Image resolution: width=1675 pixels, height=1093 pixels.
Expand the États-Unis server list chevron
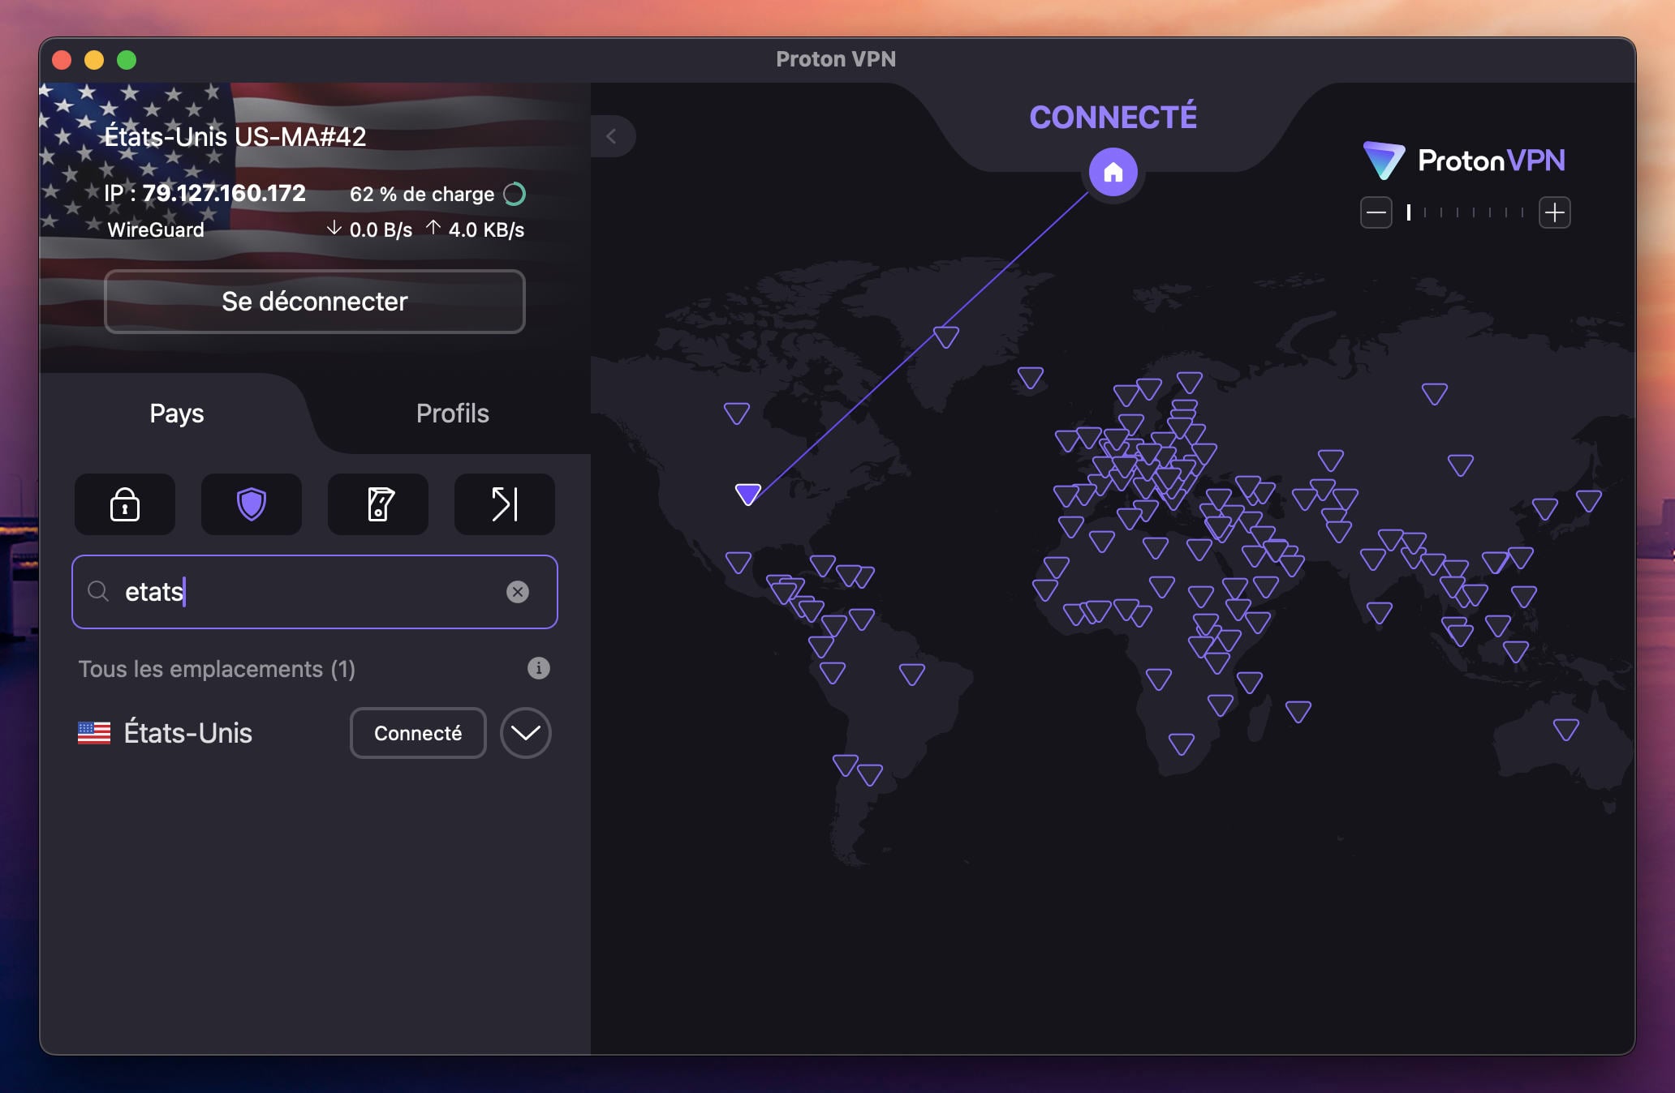(525, 732)
